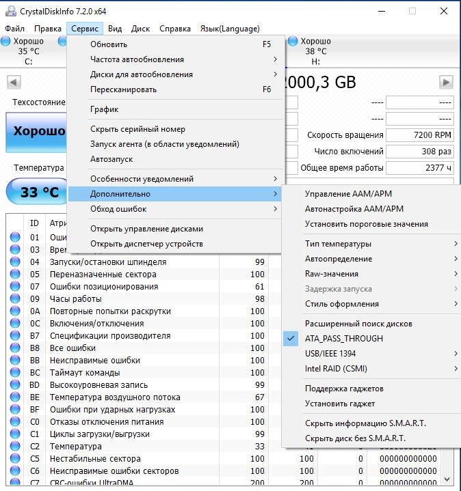461x491 pixels.
Task: Open the Файл menu
Action: tap(15, 29)
